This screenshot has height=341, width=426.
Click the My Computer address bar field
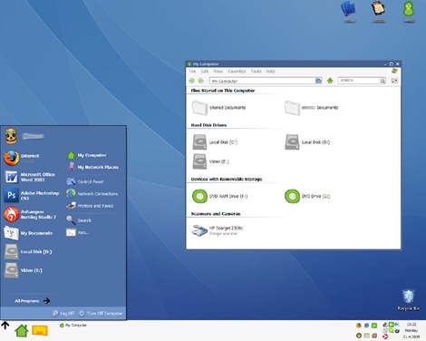point(262,81)
